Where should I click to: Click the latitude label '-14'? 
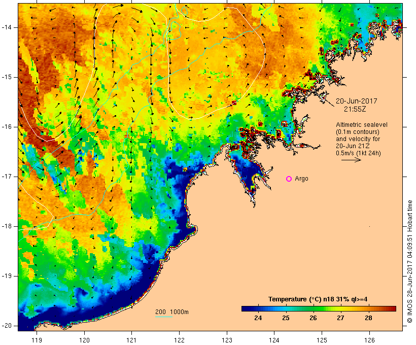[7, 27]
